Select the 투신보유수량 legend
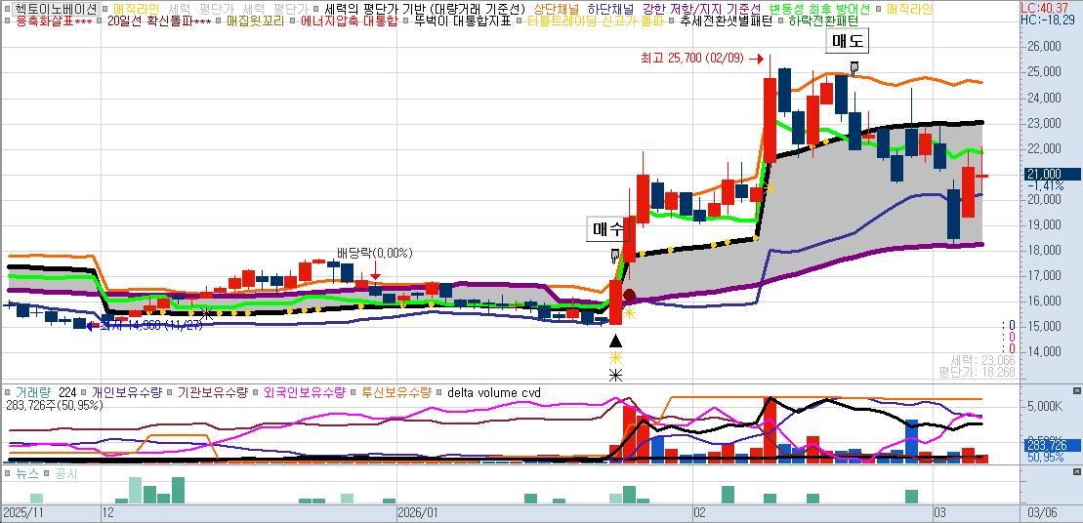This screenshot has height=523, width=1083. pyautogui.click(x=396, y=393)
